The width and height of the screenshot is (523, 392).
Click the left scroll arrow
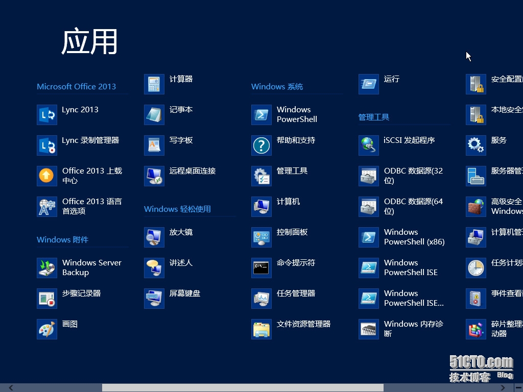(11, 388)
